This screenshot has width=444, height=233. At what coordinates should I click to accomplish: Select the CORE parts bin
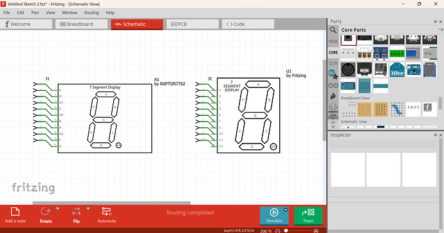click(333, 52)
